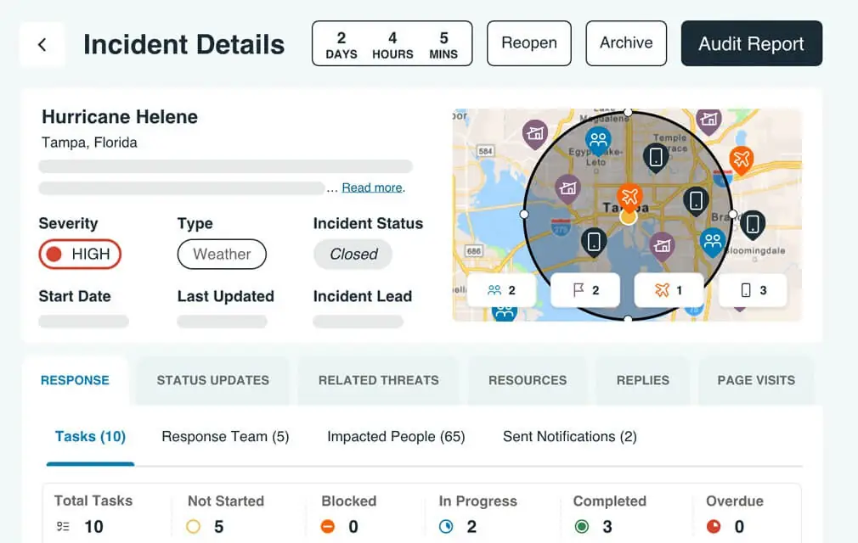This screenshot has width=858, height=543.
Task: Open the phone count chip showing 3
Action: [753, 290]
